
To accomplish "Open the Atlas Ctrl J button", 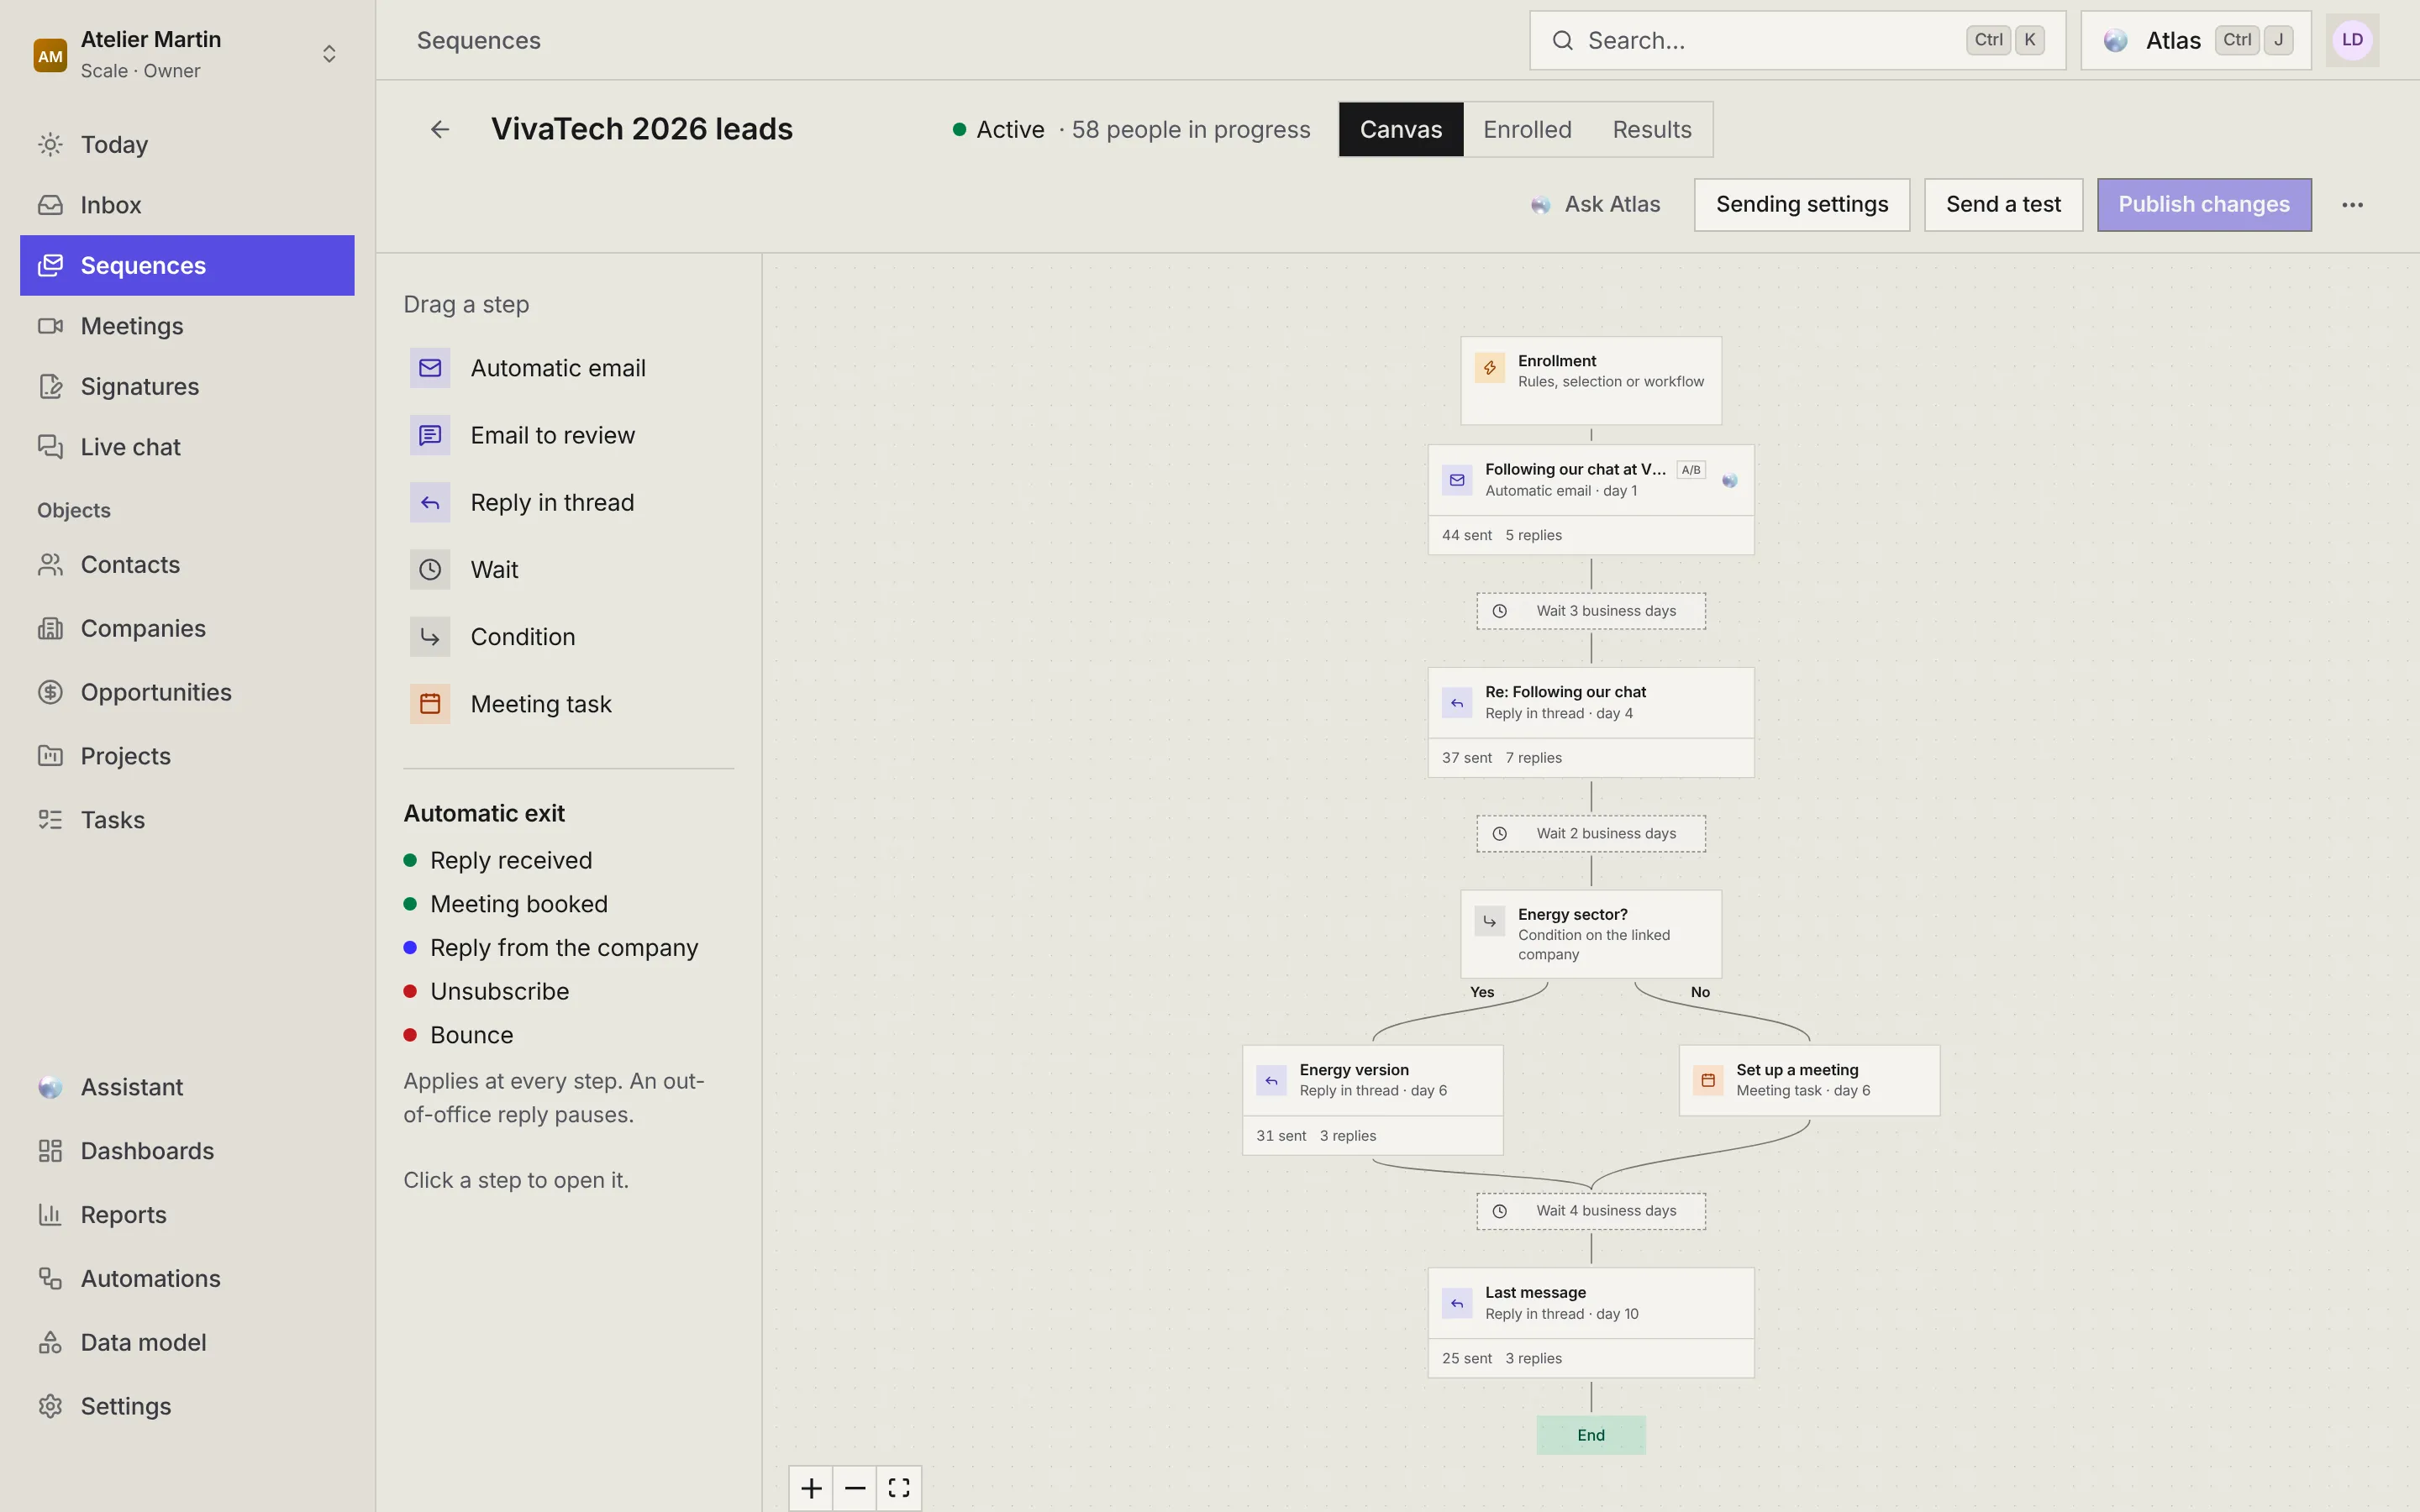I will pyautogui.click(x=2195, y=40).
